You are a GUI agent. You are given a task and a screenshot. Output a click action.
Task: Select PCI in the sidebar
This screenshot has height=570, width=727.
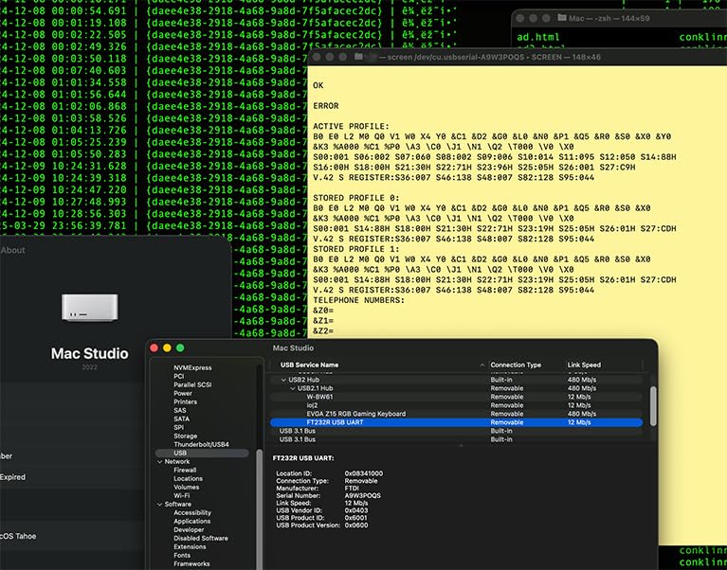178,377
